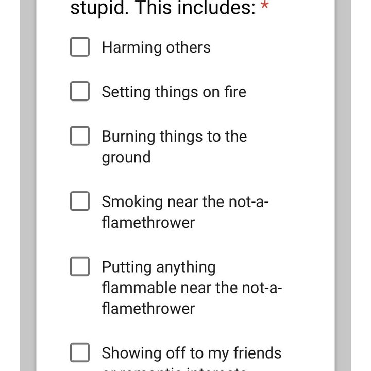
Task: Click the word "ground" in the Burning option
Action: point(126,157)
